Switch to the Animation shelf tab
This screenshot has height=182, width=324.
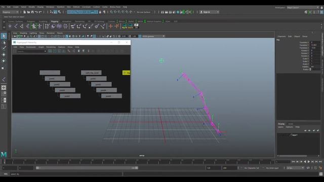[x=66, y=21]
